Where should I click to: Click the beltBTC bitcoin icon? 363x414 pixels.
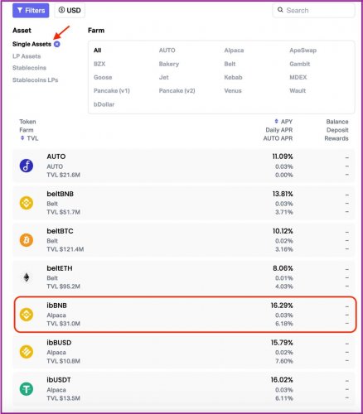(27, 240)
